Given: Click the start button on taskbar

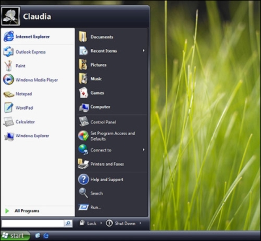Looking at the screenshot, I should click(x=15, y=236).
